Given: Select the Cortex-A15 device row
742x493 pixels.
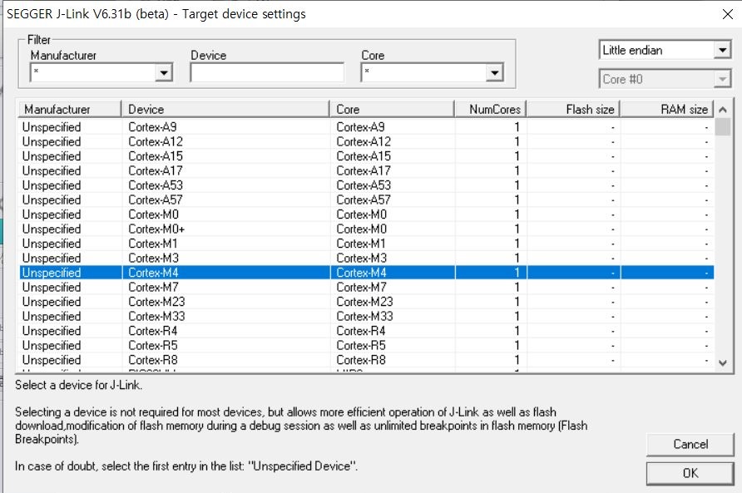Looking at the screenshot, I should point(367,156).
